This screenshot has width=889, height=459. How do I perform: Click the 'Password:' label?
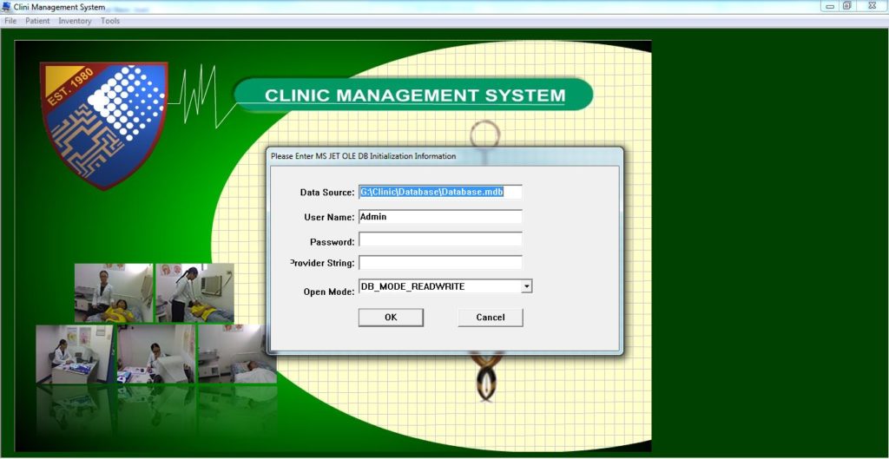(333, 242)
